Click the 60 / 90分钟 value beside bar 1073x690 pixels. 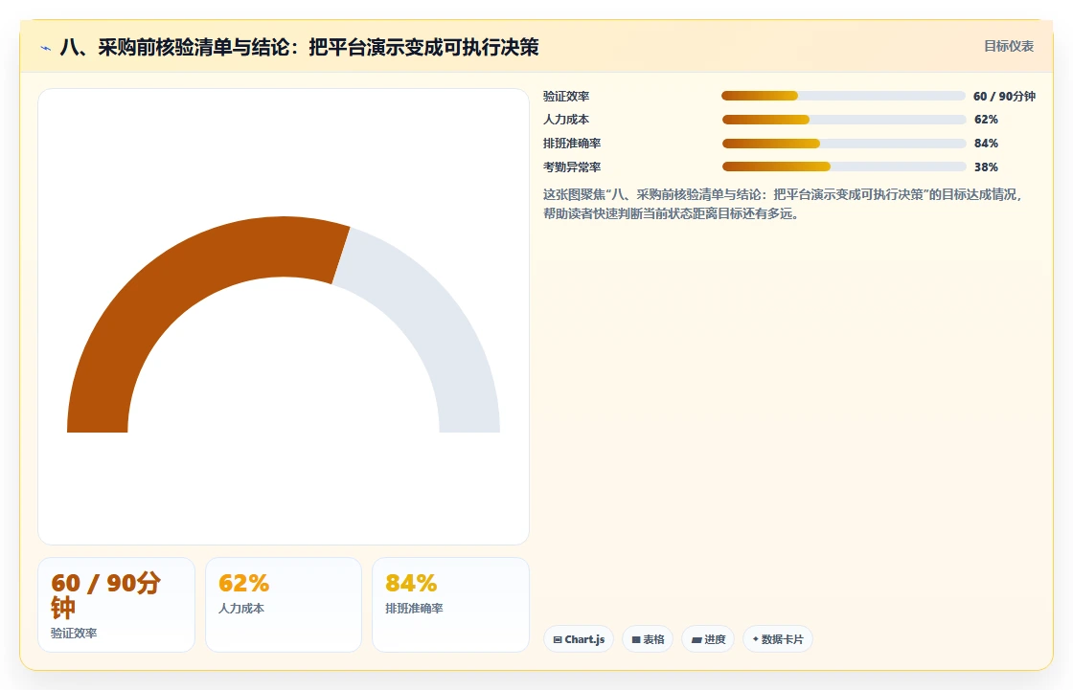click(1004, 97)
